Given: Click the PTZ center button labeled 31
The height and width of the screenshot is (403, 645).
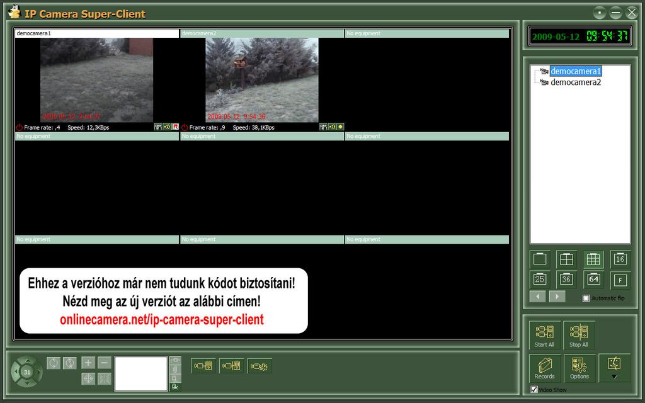Looking at the screenshot, I should click(x=27, y=372).
